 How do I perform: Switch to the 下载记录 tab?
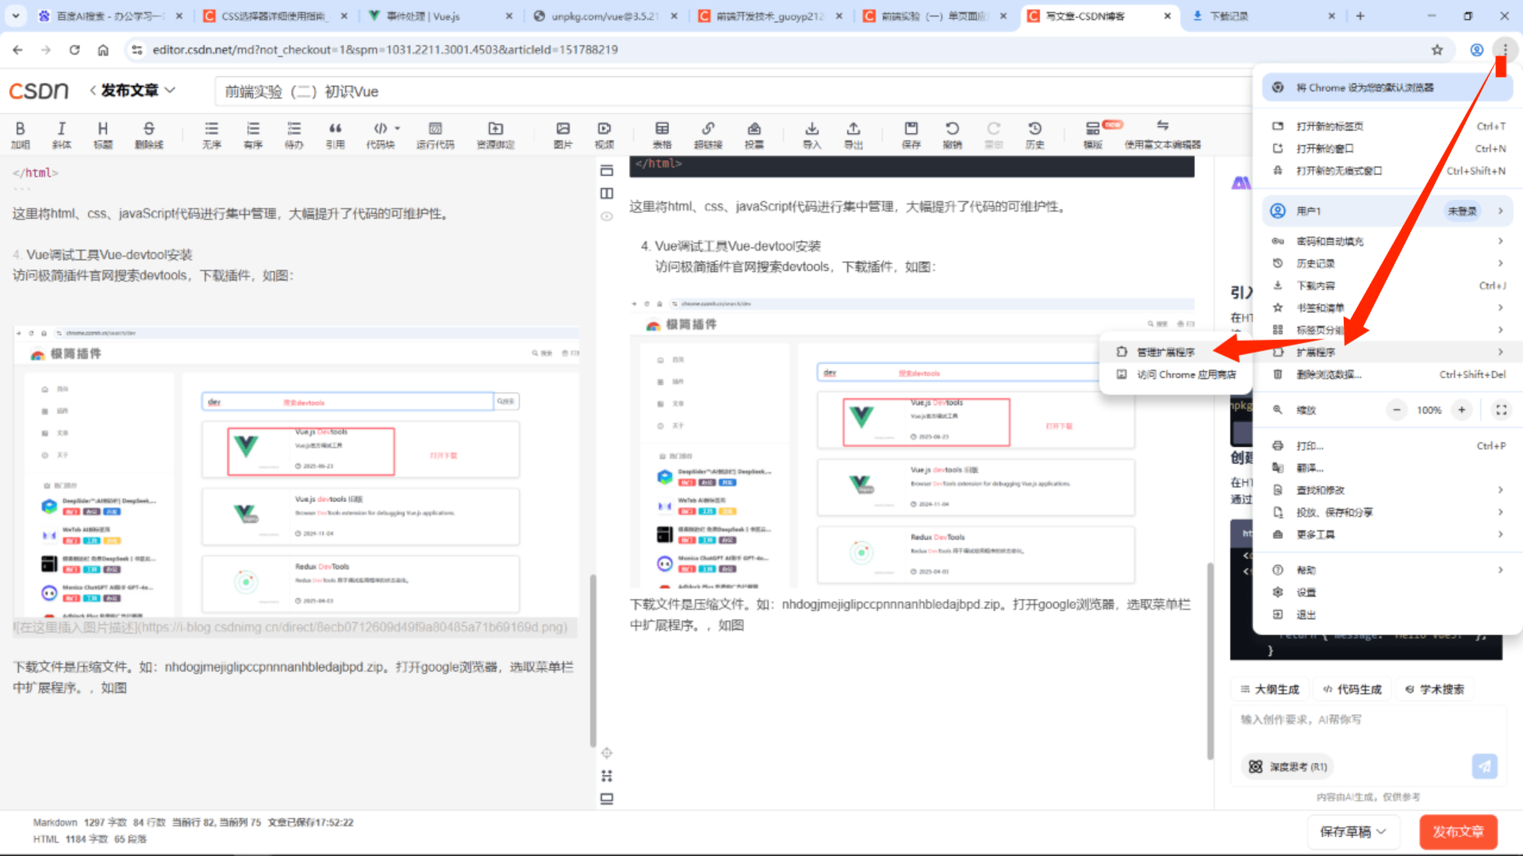[x=1264, y=16]
